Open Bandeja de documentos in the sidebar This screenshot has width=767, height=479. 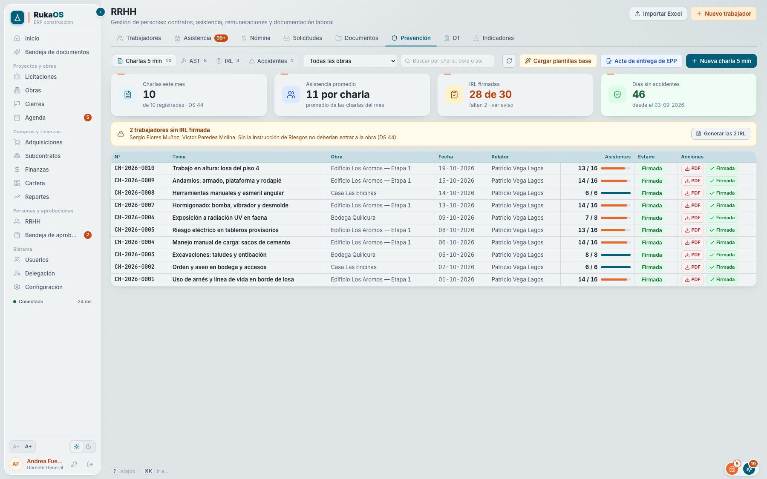click(x=52, y=52)
